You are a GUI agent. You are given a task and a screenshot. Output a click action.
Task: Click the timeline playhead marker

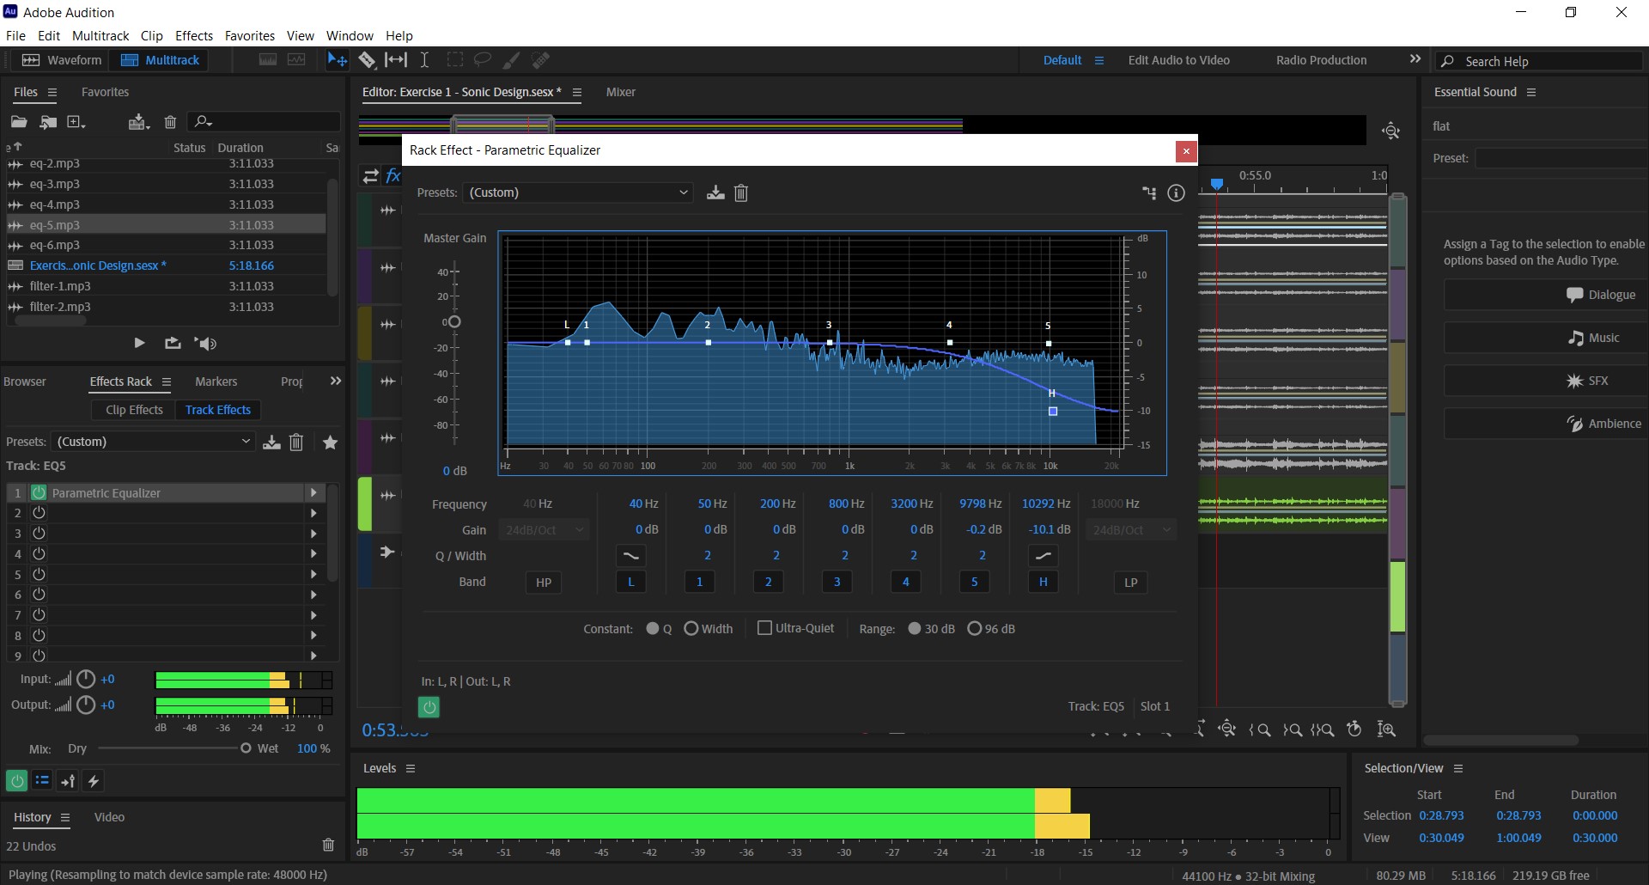click(1216, 184)
